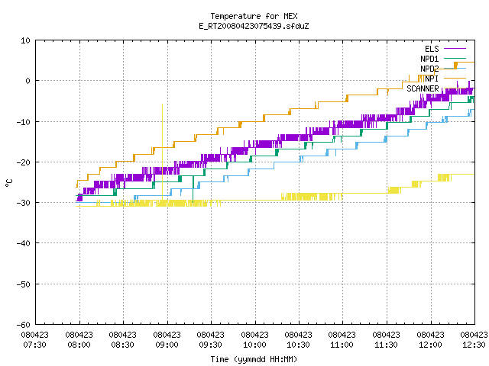The width and height of the screenshot is (489, 366).
Task: Click the y-axis label -10
Action: [24, 122]
